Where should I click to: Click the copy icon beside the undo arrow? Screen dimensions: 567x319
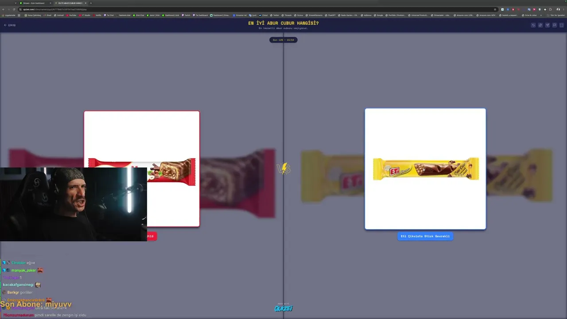tap(540, 25)
